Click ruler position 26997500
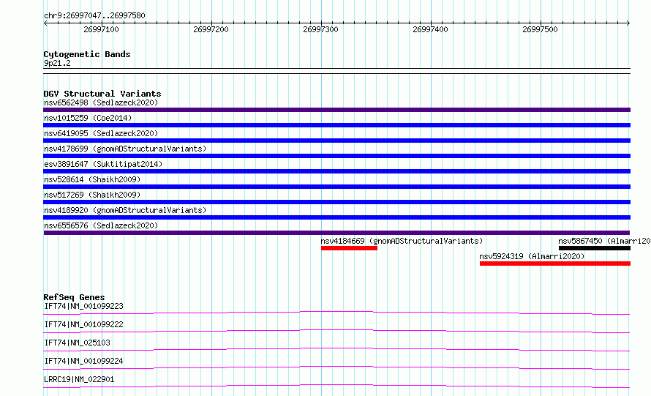 tap(540, 29)
